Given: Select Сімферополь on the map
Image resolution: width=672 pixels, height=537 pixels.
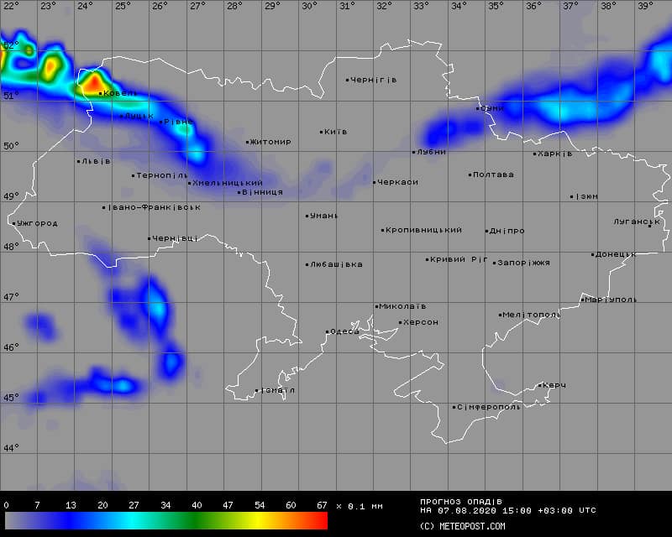Looking at the screenshot, I should (489, 407).
